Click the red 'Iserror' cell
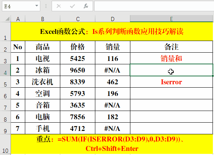This screenshot has height=155, width=214. click(171, 82)
